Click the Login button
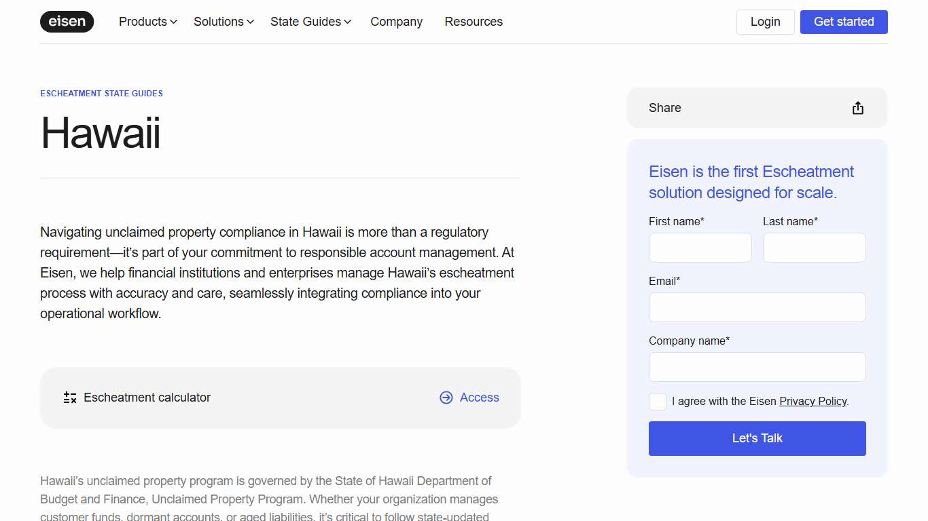This screenshot has width=928, height=521. 765,22
